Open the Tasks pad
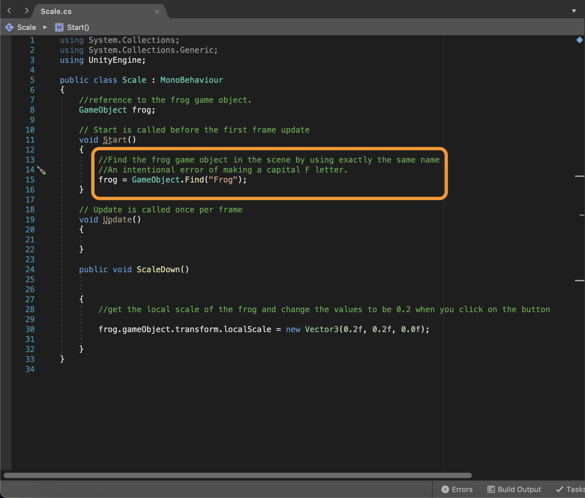 pos(570,489)
